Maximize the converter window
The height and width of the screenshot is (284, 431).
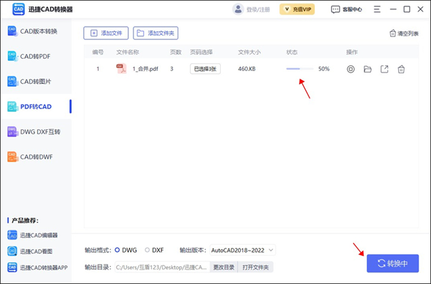[x=407, y=10]
